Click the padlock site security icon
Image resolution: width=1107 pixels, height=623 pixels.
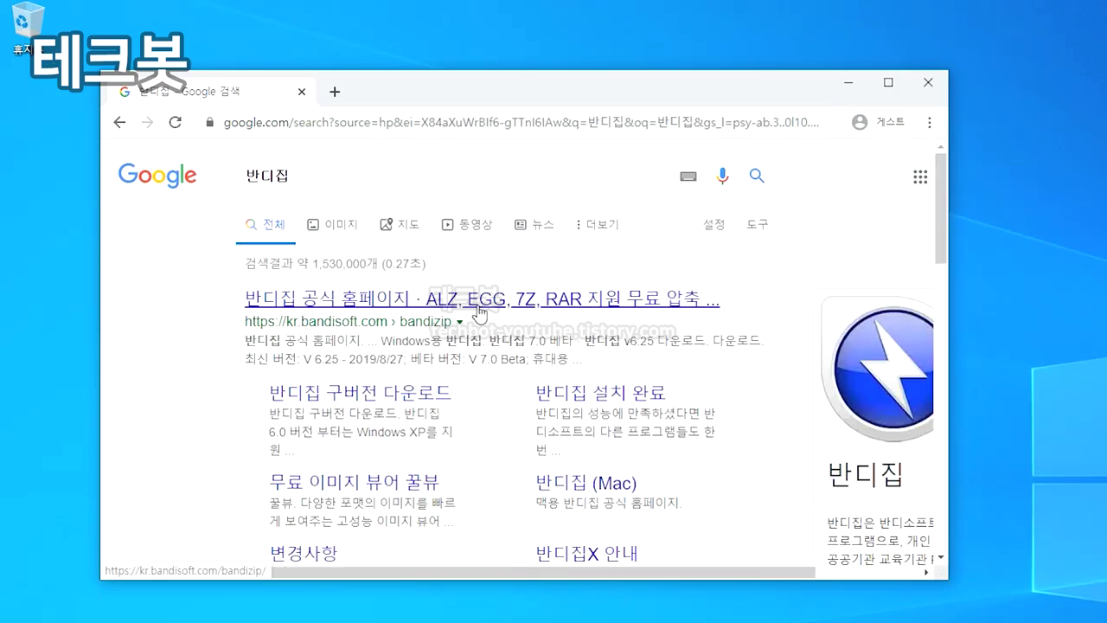(x=208, y=122)
